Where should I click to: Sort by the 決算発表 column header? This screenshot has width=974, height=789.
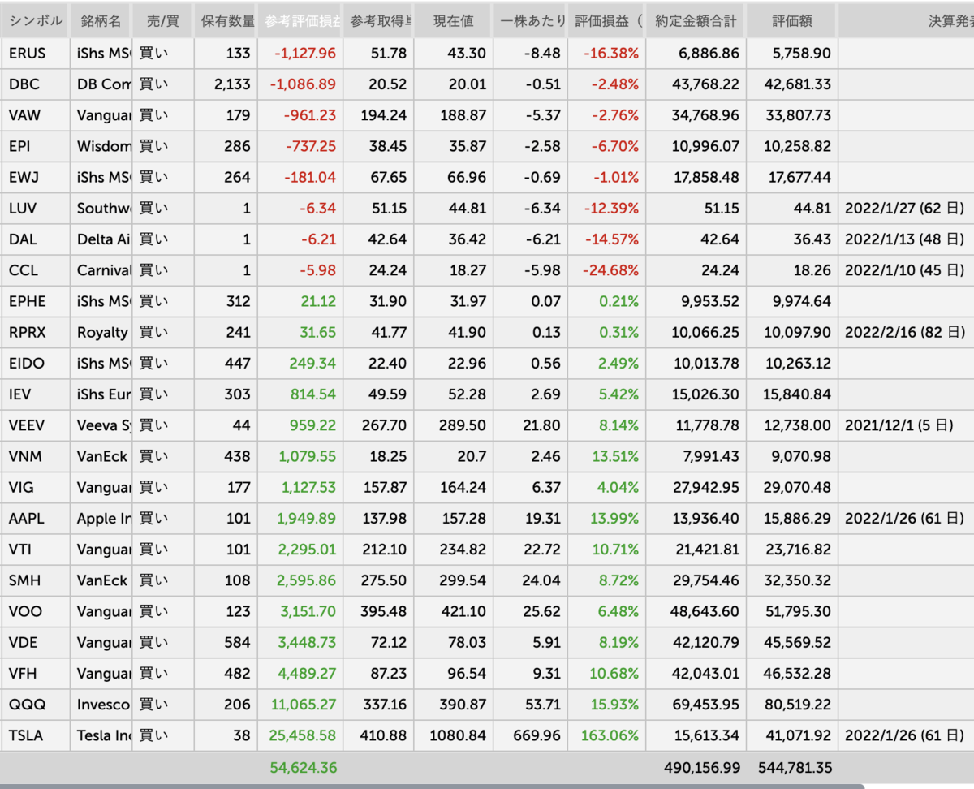pyautogui.click(x=906, y=21)
